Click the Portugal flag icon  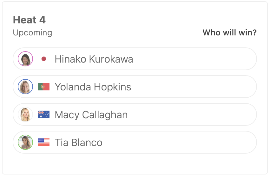[x=44, y=87]
